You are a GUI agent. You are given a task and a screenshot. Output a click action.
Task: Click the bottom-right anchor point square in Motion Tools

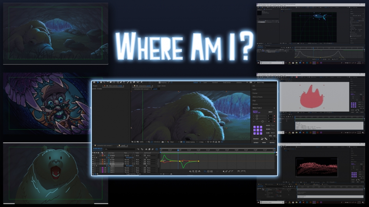pos(261,133)
